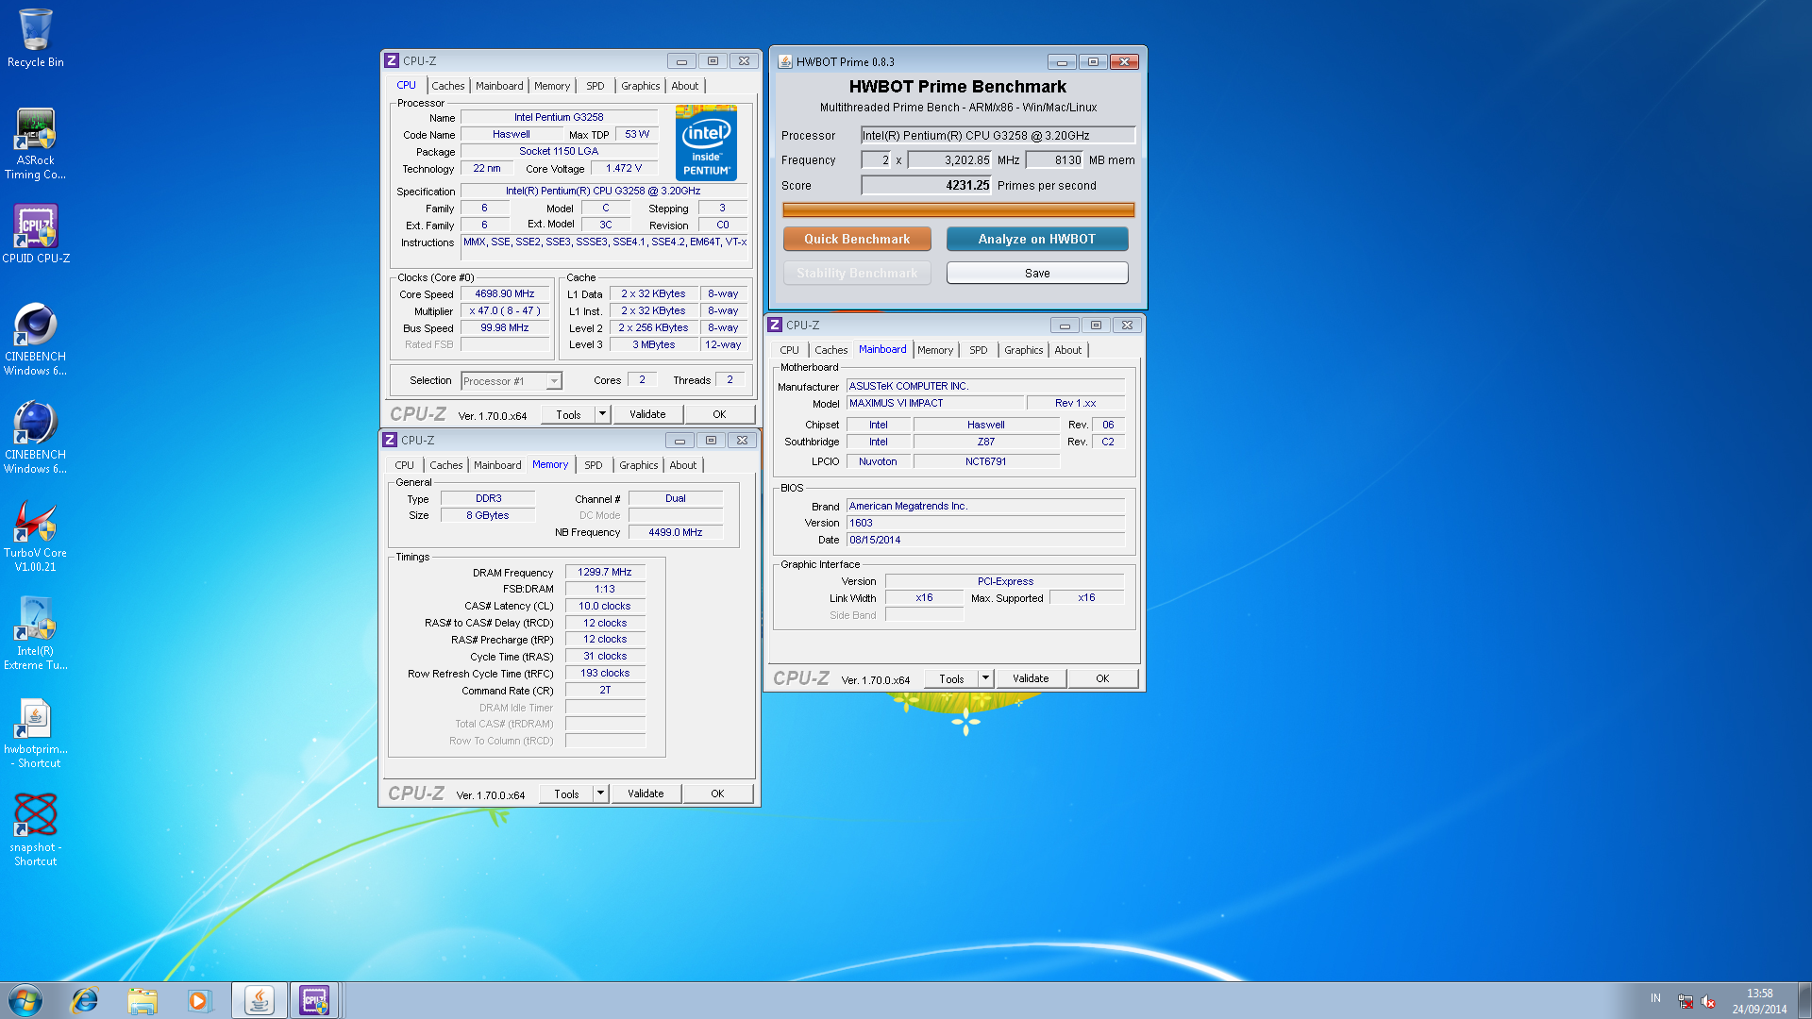
Task: Open Graphics tab in Memory CPU-Z window
Action: coord(639,465)
